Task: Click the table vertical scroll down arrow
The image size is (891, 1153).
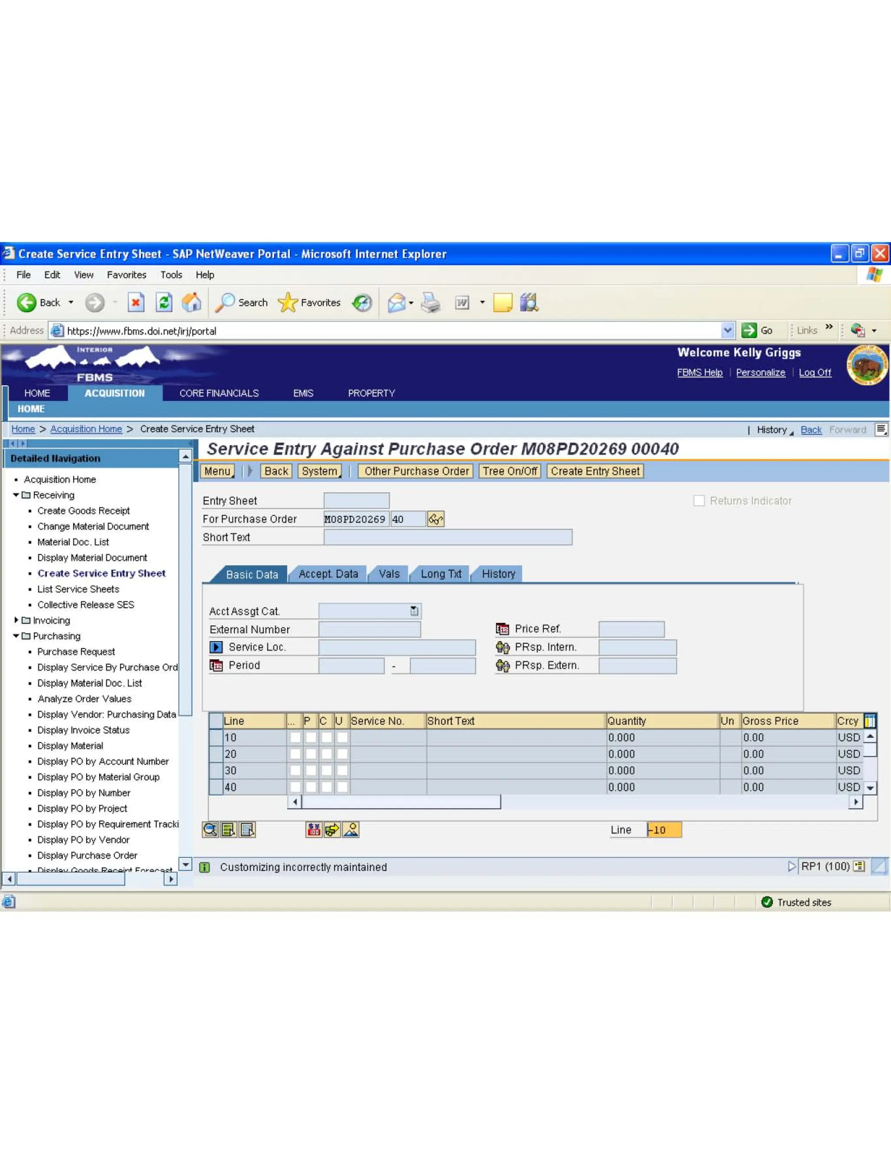Action: [x=871, y=788]
